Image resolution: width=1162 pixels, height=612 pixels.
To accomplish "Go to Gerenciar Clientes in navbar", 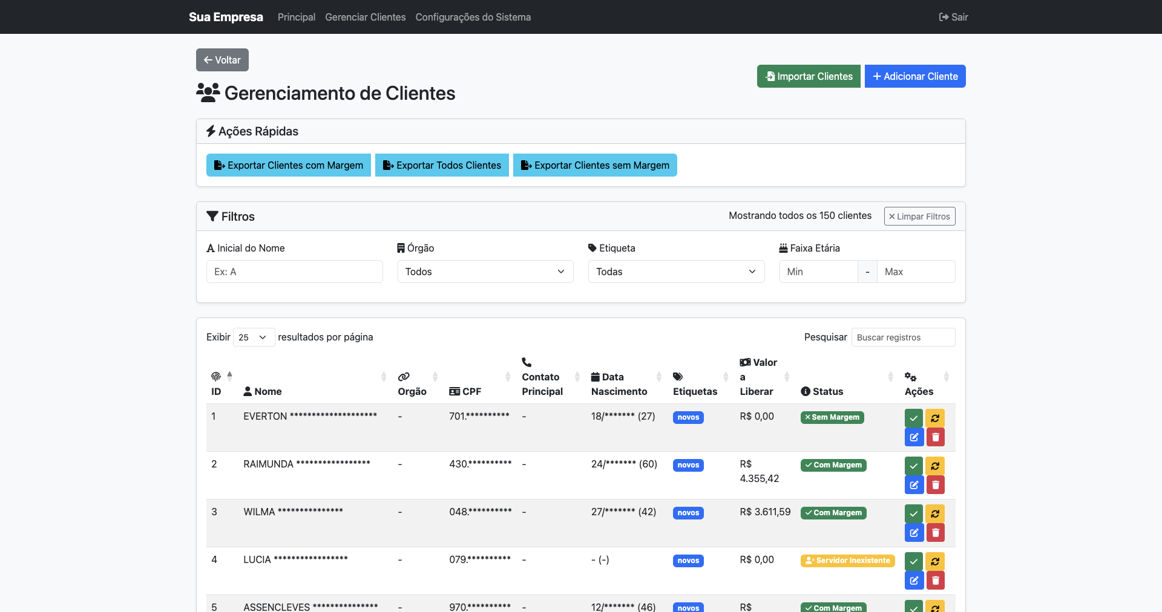I will tap(365, 17).
